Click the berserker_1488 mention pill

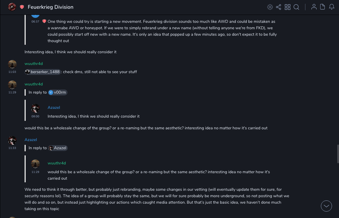43,72
